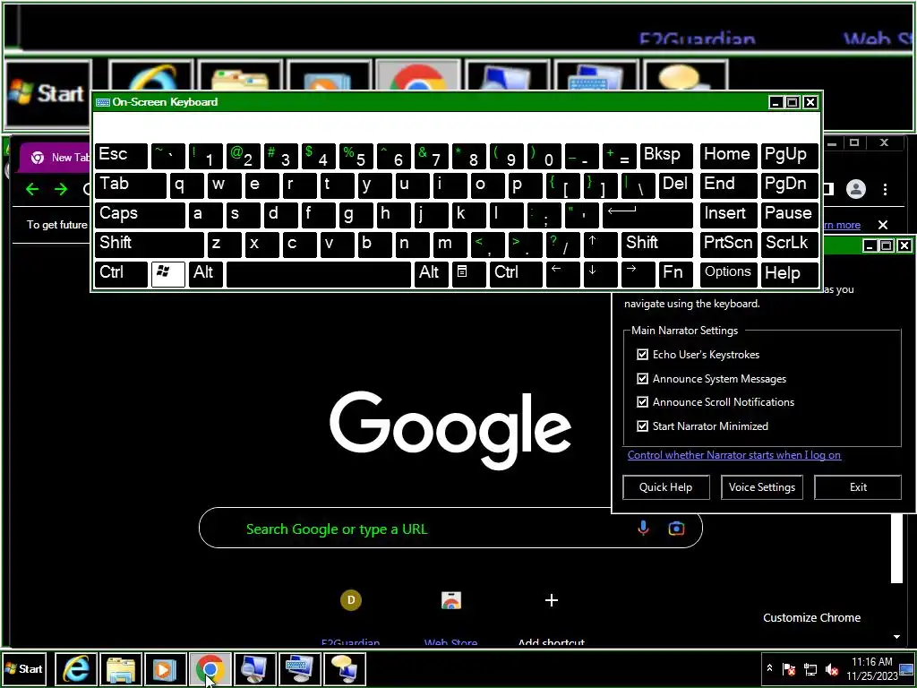
Task: Go forward in Chrome
Action: tap(61, 189)
